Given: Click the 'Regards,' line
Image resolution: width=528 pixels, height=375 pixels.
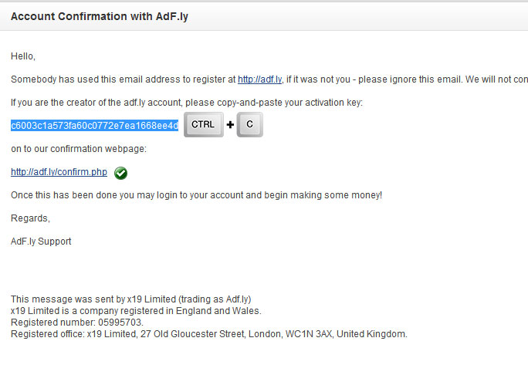Looking at the screenshot, I should [30, 218].
